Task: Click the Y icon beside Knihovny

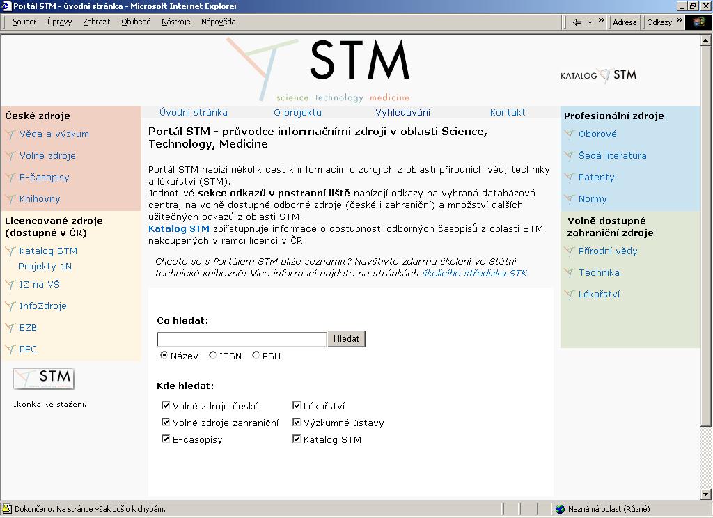Action: tap(10, 198)
